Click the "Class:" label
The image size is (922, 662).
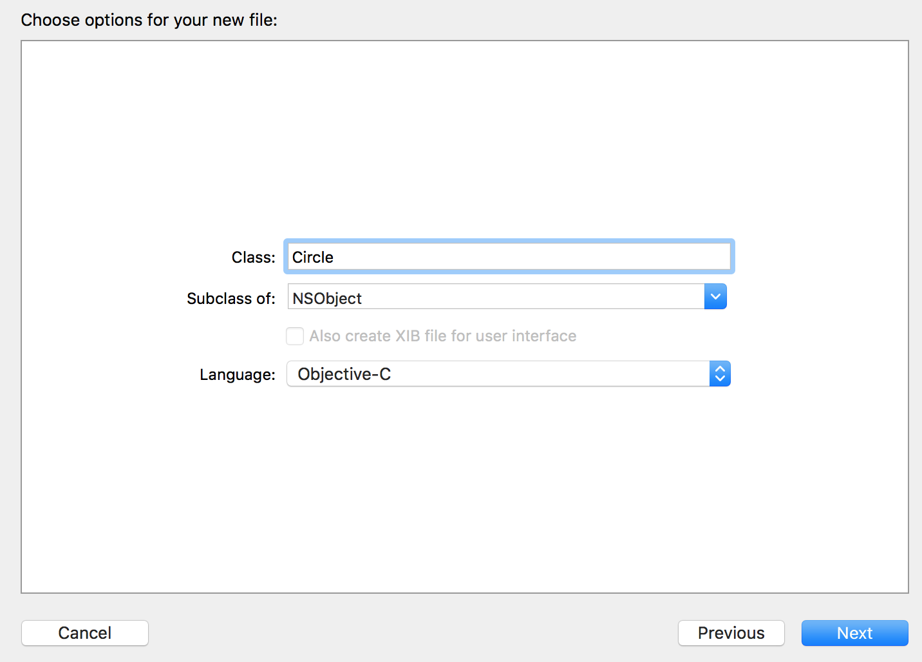coord(253,258)
